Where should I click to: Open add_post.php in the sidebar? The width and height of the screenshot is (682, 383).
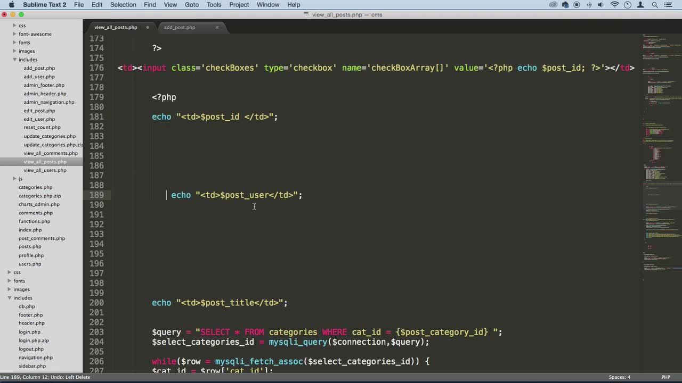[x=39, y=68]
